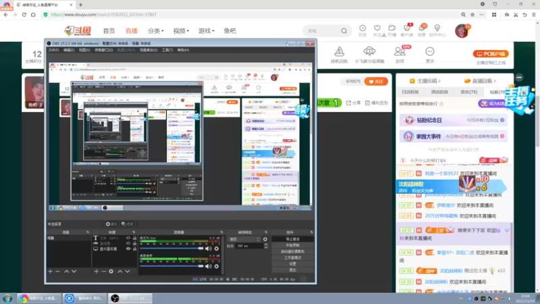Image resolution: width=540 pixels, height=304 pixels.
Task: Click the browser address bar URL
Action: [104, 14]
